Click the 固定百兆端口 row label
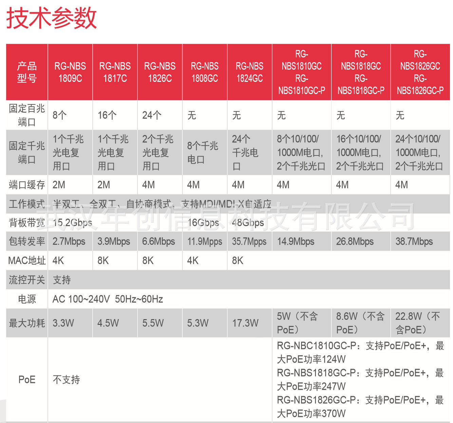The height and width of the screenshot is (423, 453). [27, 115]
